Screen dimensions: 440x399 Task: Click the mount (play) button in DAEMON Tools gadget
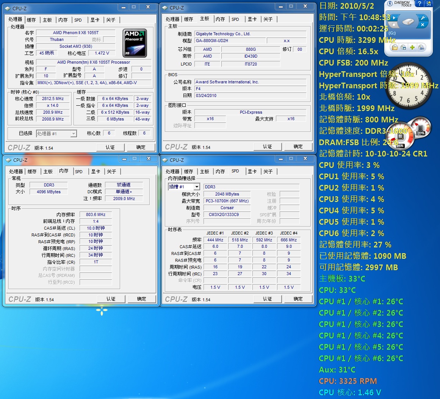click(394, 17)
